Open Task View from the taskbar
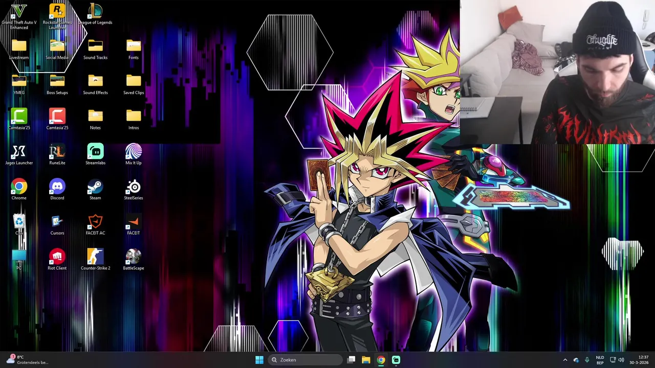 click(x=351, y=360)
